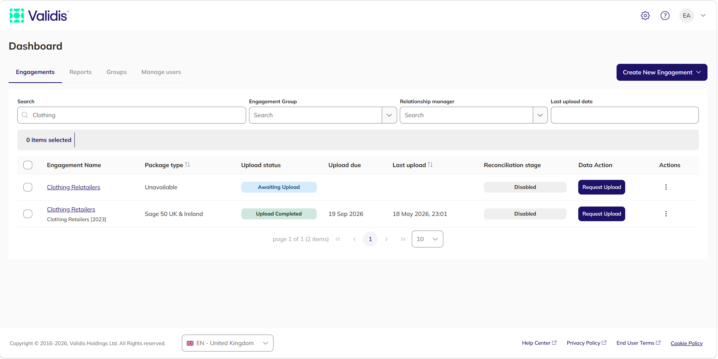This screenshot has height=359, width=718.
Task: Click the Search field containing Clothing
Action: pos(132,115)
